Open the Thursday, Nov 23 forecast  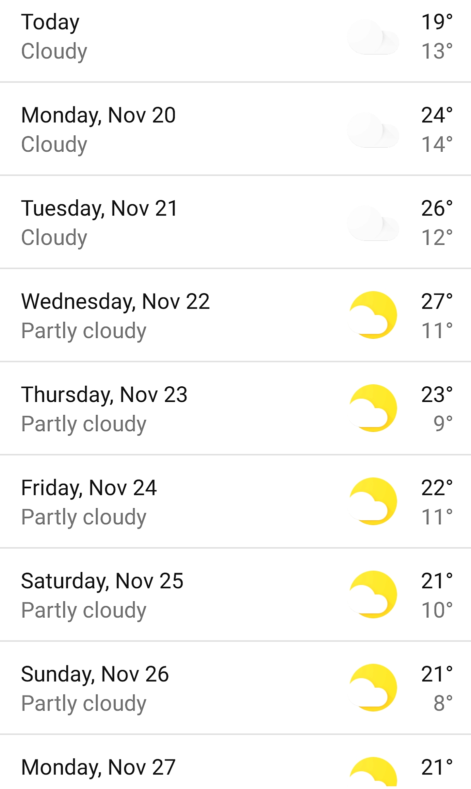click(x=235, y=408)
